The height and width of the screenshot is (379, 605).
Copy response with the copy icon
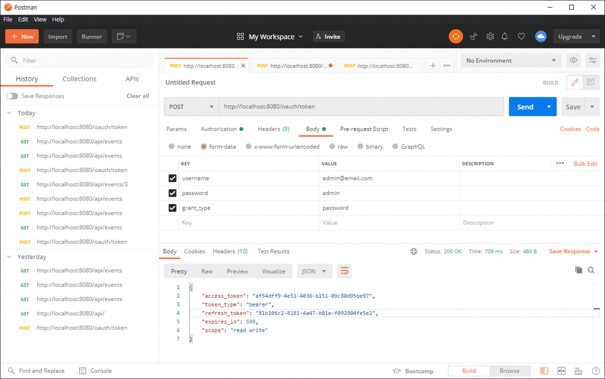(579, 271)
